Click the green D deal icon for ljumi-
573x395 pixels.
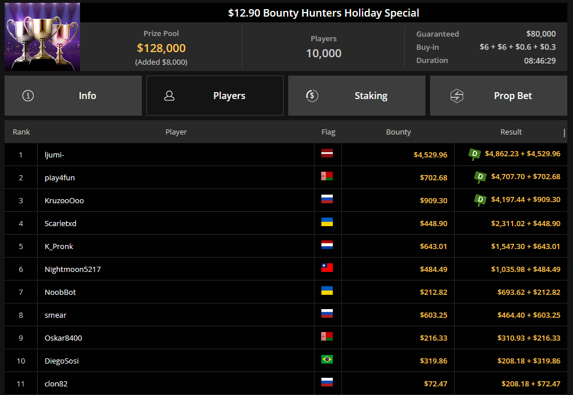475,154
